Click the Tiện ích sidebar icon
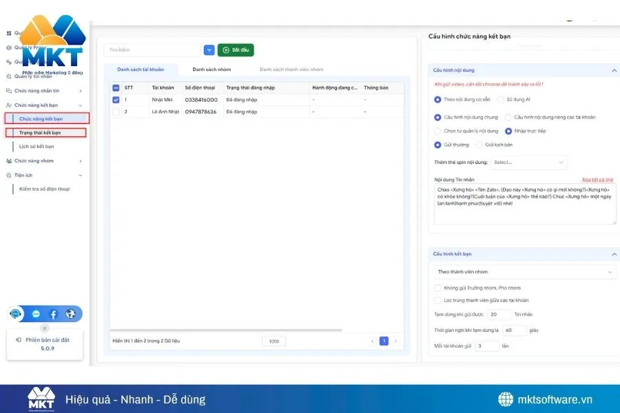620x413 pixels. [8, 176]
